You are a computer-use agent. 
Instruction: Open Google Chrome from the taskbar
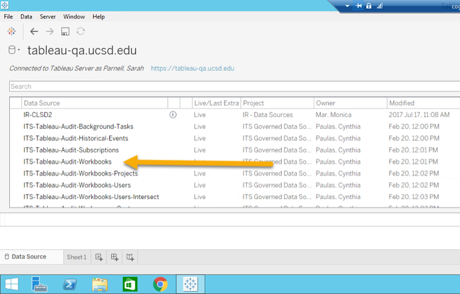[x=160, y=284]
